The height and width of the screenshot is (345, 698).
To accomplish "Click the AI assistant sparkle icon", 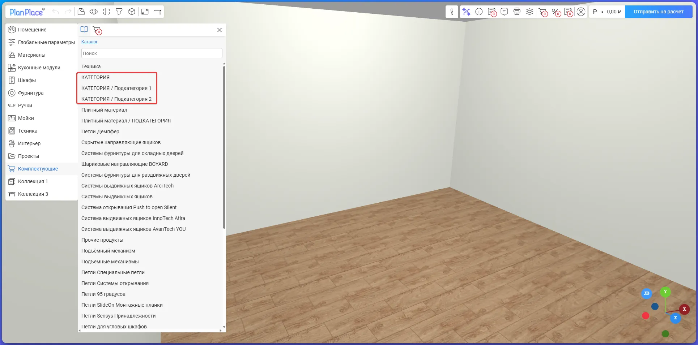I will (x=467, y=12).
